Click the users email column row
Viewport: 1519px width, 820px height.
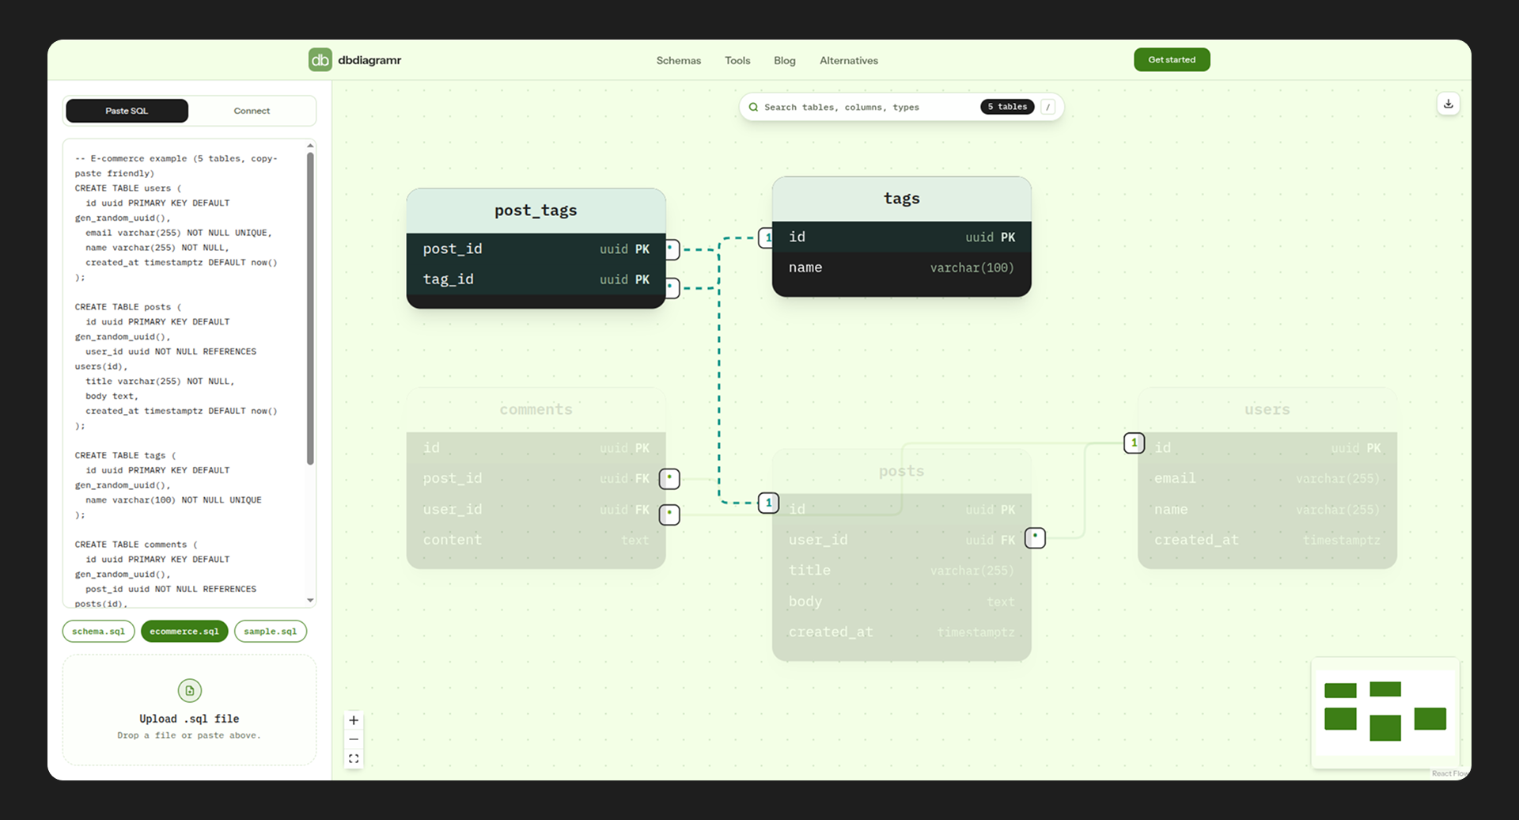click(1267, 478)
